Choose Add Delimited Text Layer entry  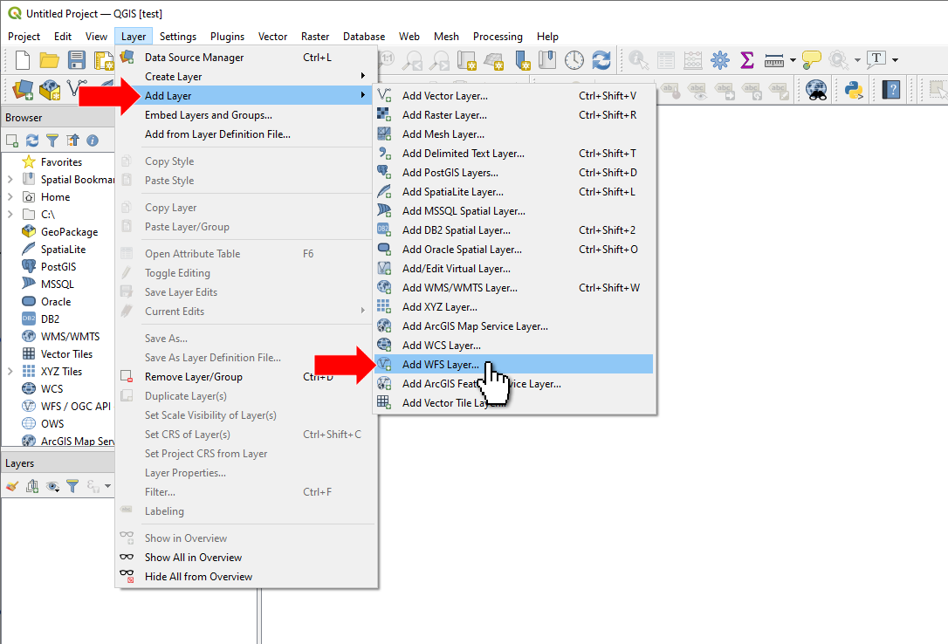(x=514, y=154)
